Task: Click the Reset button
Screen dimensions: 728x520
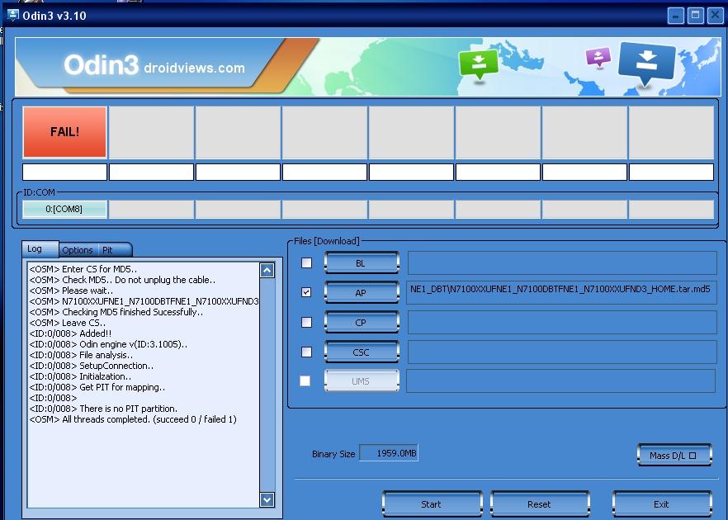Action: 540,504
